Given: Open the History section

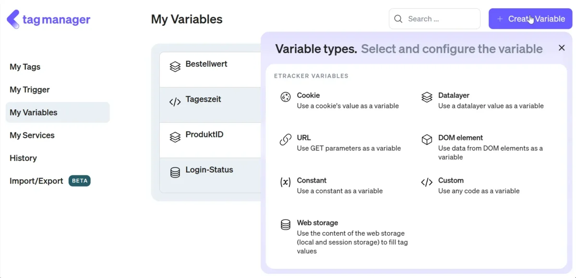Looking at the screenshot, I should coord(23,158).
